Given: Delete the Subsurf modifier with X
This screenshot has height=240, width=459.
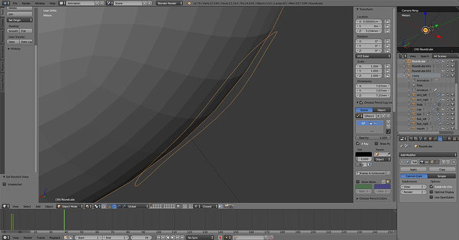Looking at the screenshot, I should (454, 162).
